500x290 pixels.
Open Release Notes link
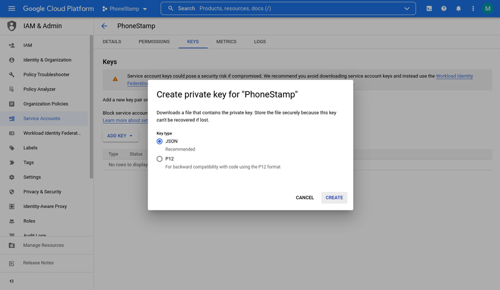click(38, 263)
